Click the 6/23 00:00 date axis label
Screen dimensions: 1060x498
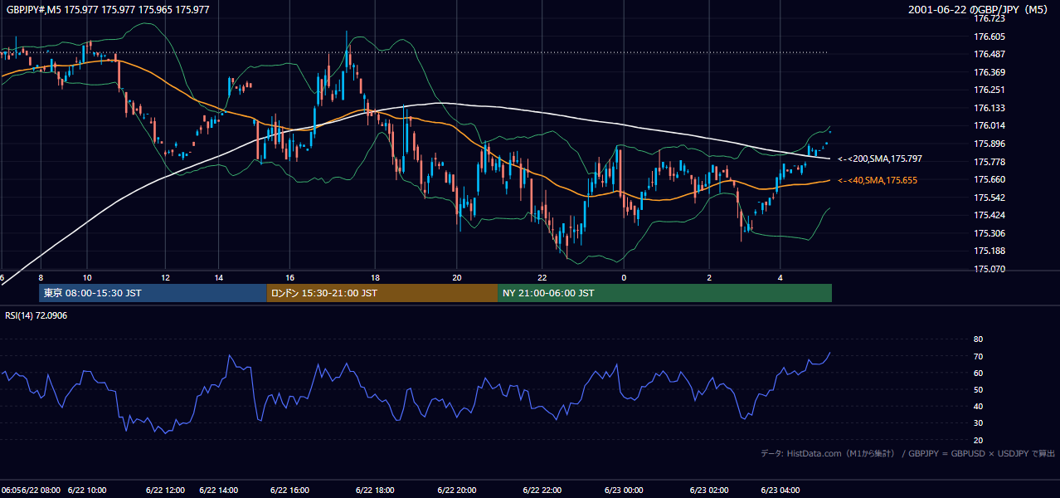pyautogui.click(x=624, y=491)
